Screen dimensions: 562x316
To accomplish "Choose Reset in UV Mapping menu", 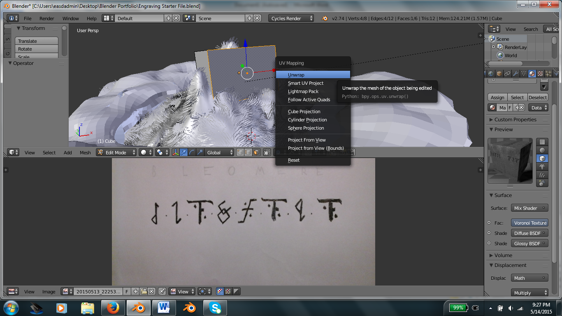I will [313, 160].
